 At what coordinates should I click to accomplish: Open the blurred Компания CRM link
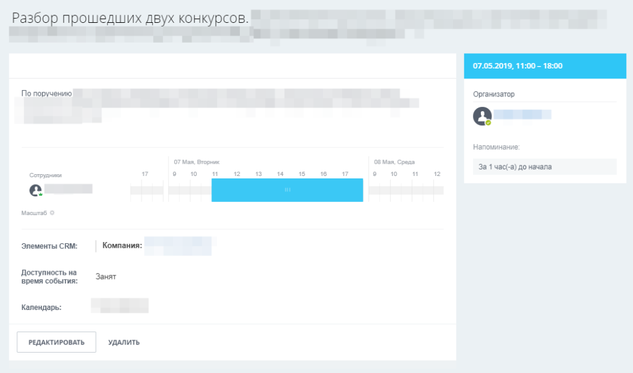coord(178,246)
